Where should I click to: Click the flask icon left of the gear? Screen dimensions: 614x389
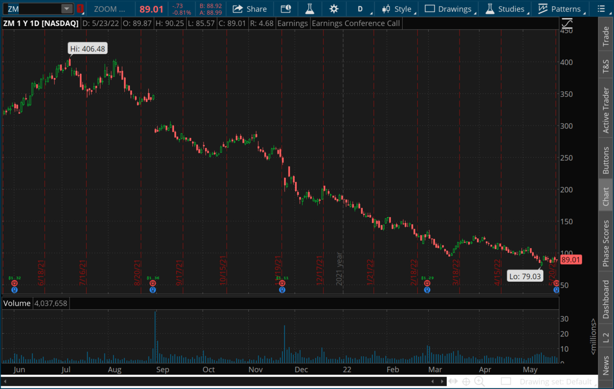[x=310, y=9]
